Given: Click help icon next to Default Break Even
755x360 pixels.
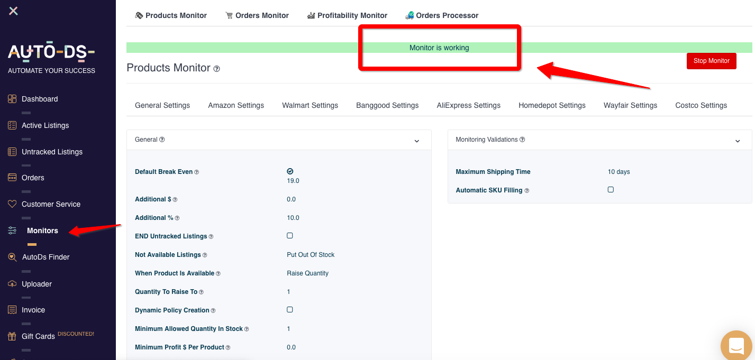Looking at the screenshot, I should pyautogui.click(x=196, y=172).
